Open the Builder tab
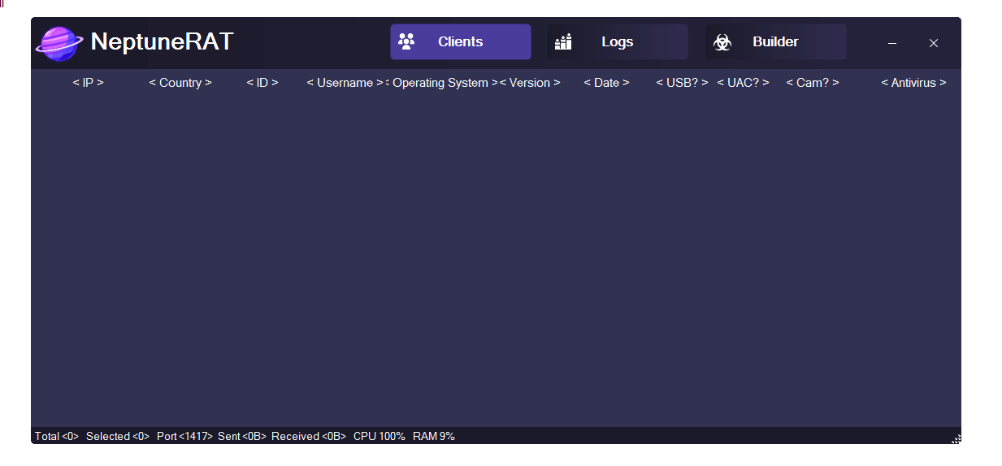The height and width of the screenshot is (466, 1002). pos(776,42)
